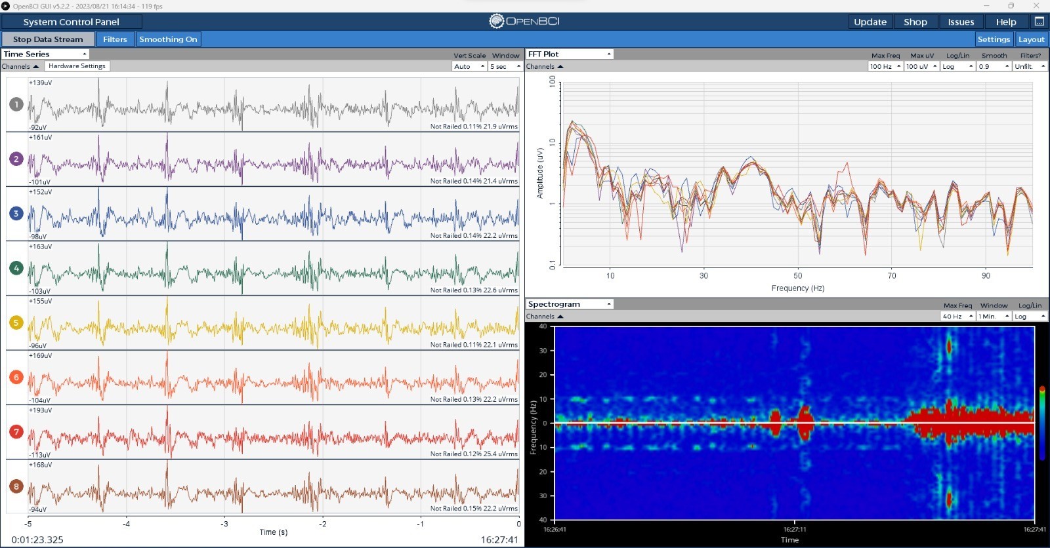Click OpenBCI app icon in title bar
Screen dimensions: 1050x548
[x=6, y=6]
